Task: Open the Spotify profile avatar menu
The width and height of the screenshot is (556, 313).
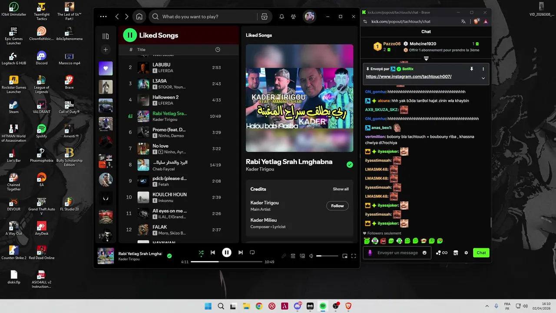Action: click(309, 17)
